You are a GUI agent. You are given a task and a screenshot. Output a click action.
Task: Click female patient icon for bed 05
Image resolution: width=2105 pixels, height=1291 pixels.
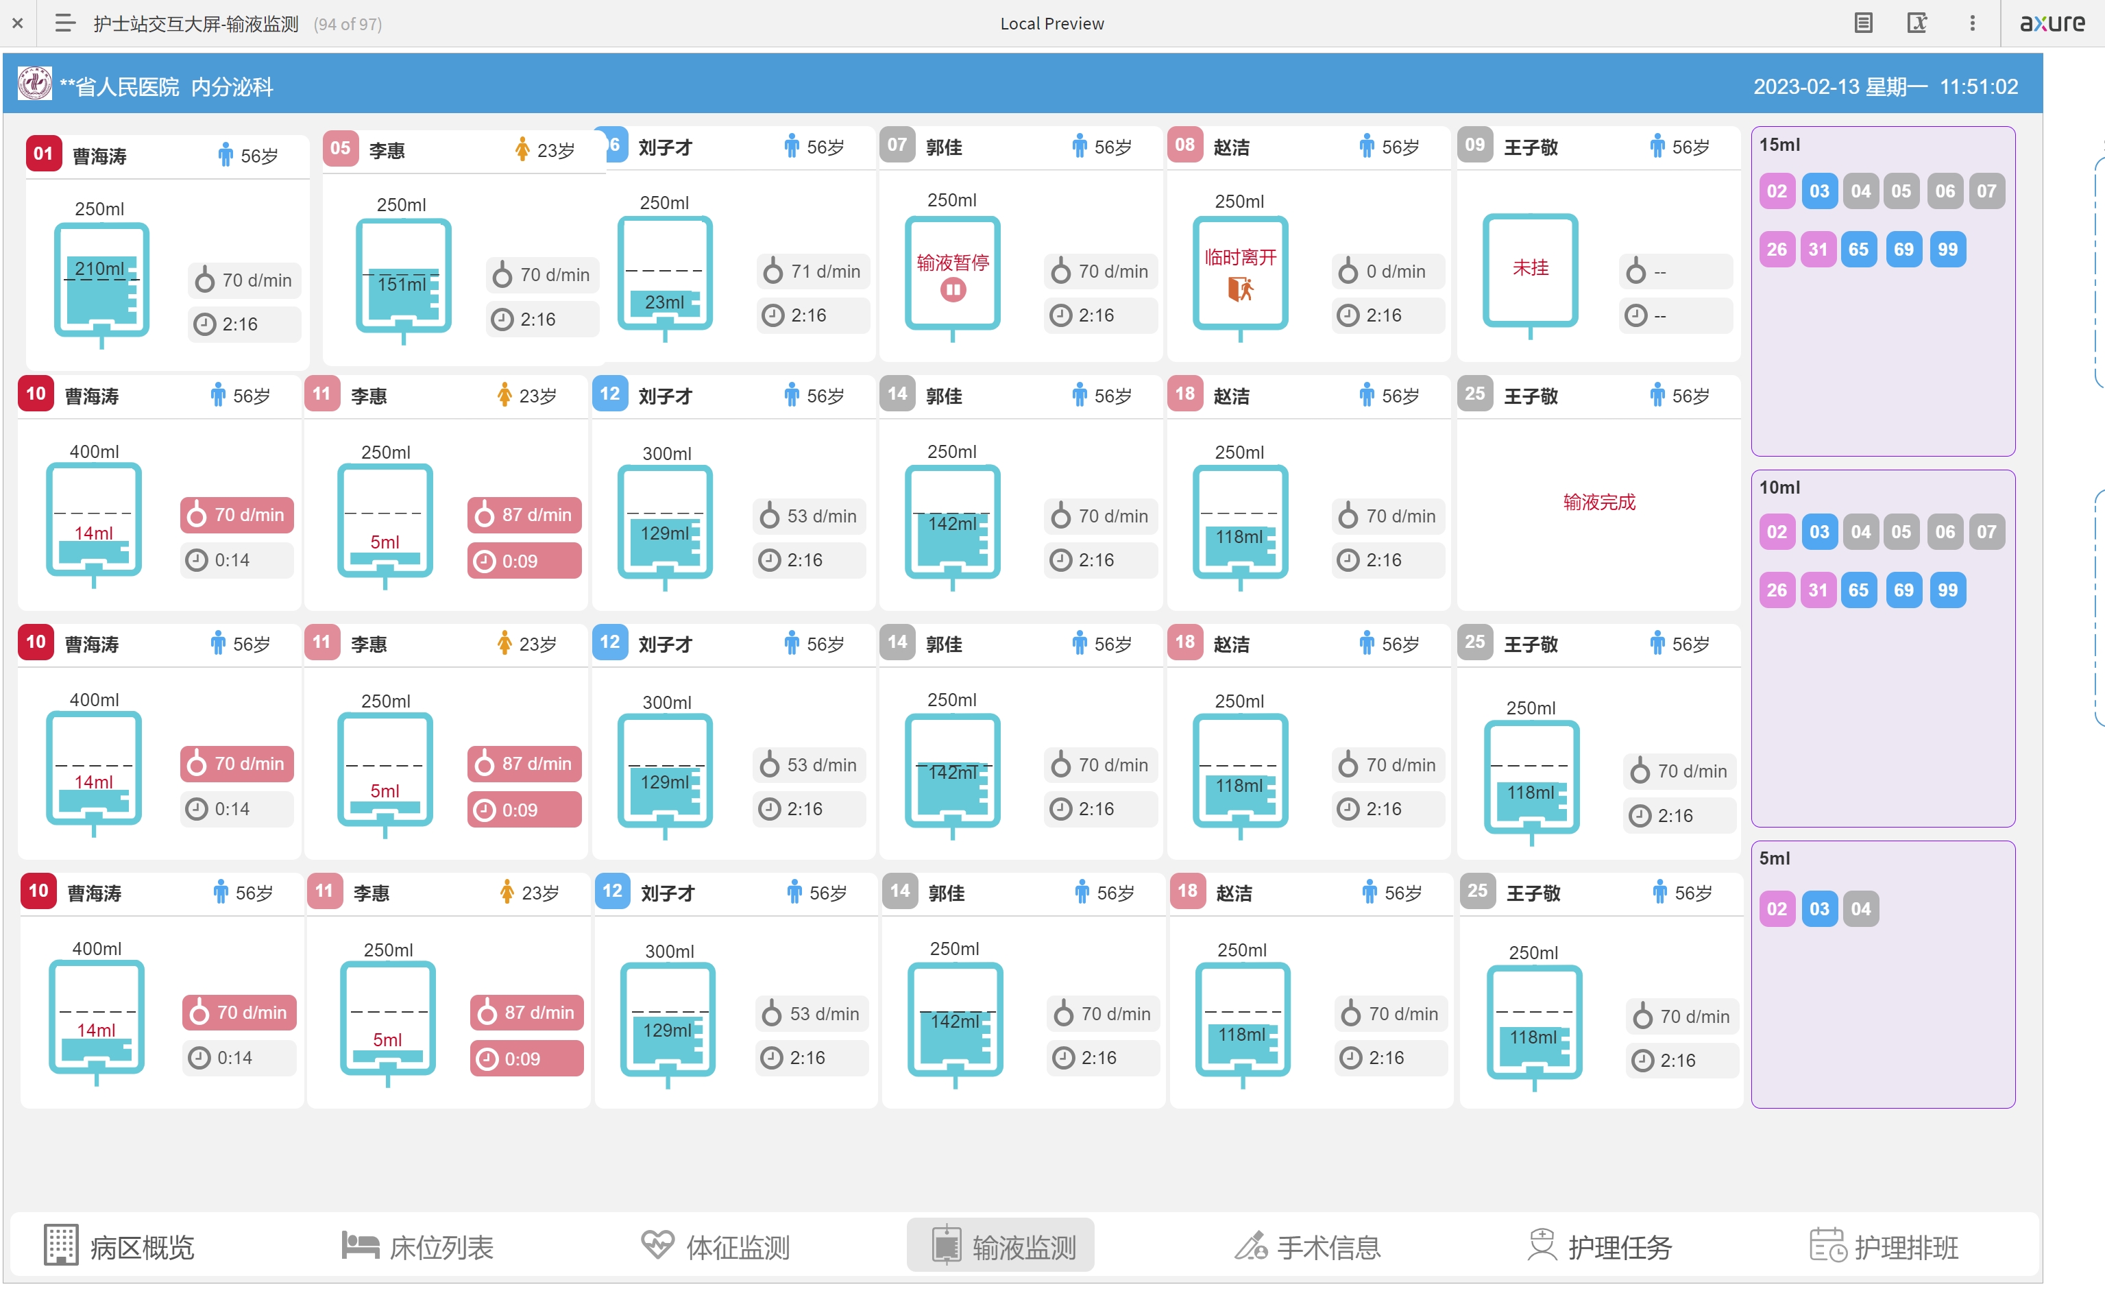tap(522, 149)
